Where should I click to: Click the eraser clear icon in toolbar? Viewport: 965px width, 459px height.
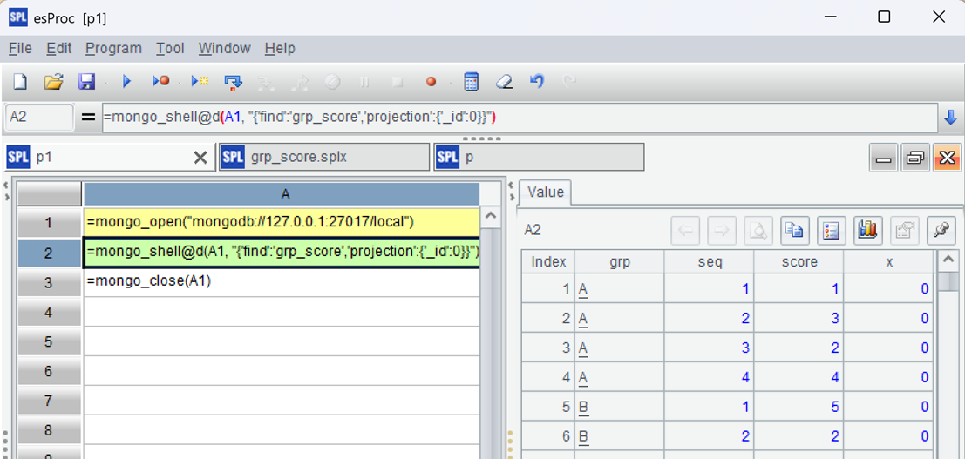504,82
